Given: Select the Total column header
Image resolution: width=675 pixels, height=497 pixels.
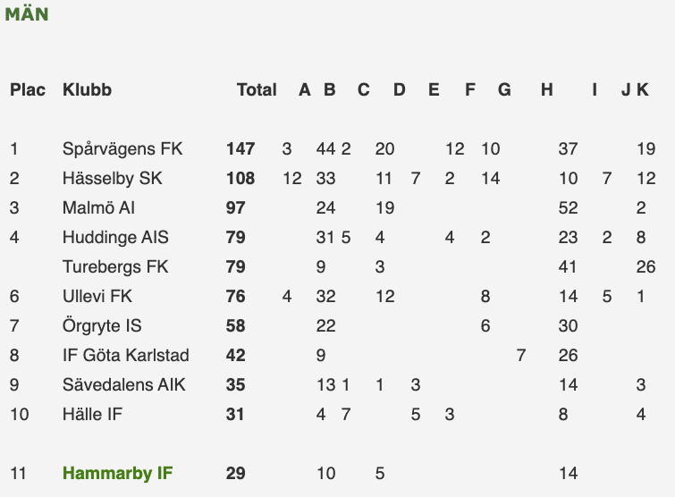Looking at the screenshot, I should point(257,89).
